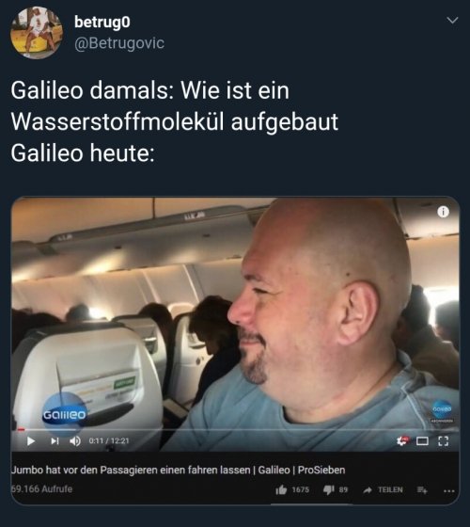
Task: Play the Galileo video
Action: tap(31, 440)
